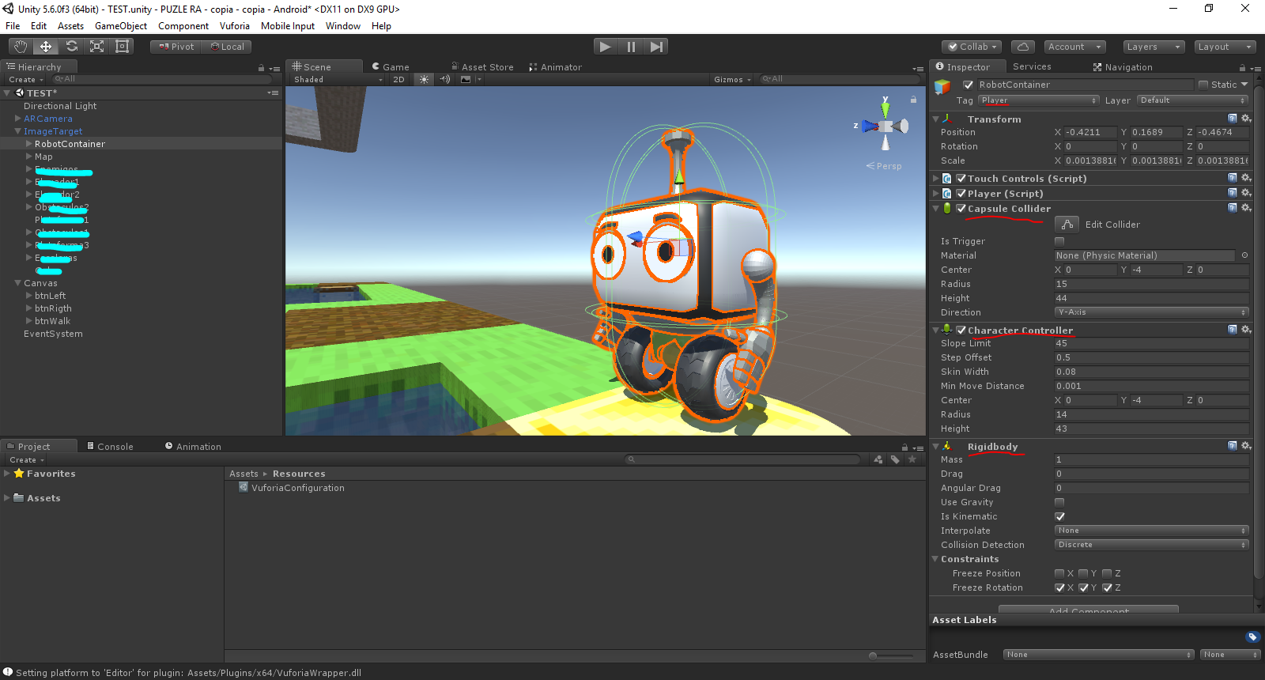Save search star icon in Project
Screen dimensions: 1265x680
(912, 459)
